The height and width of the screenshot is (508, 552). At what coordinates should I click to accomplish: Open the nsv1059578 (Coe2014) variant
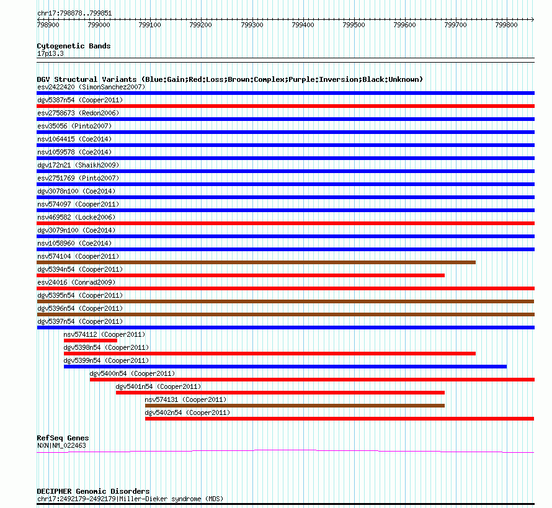[x=74, y=152]
